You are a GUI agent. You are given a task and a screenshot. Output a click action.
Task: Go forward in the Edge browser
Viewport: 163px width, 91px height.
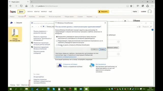click(x=16, y=6)
